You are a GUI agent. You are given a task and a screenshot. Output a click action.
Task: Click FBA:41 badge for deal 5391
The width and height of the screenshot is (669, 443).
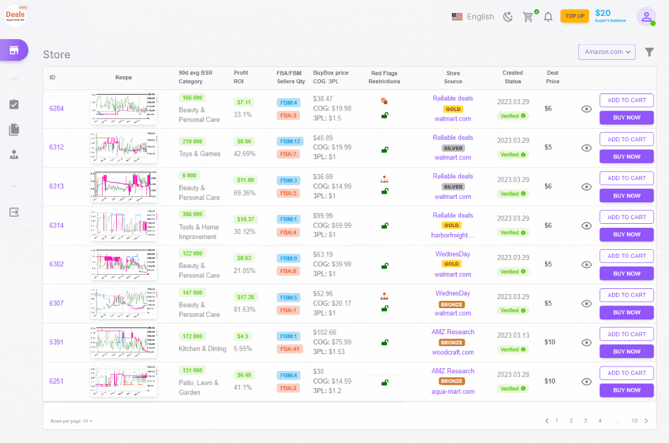coord(290,349)
